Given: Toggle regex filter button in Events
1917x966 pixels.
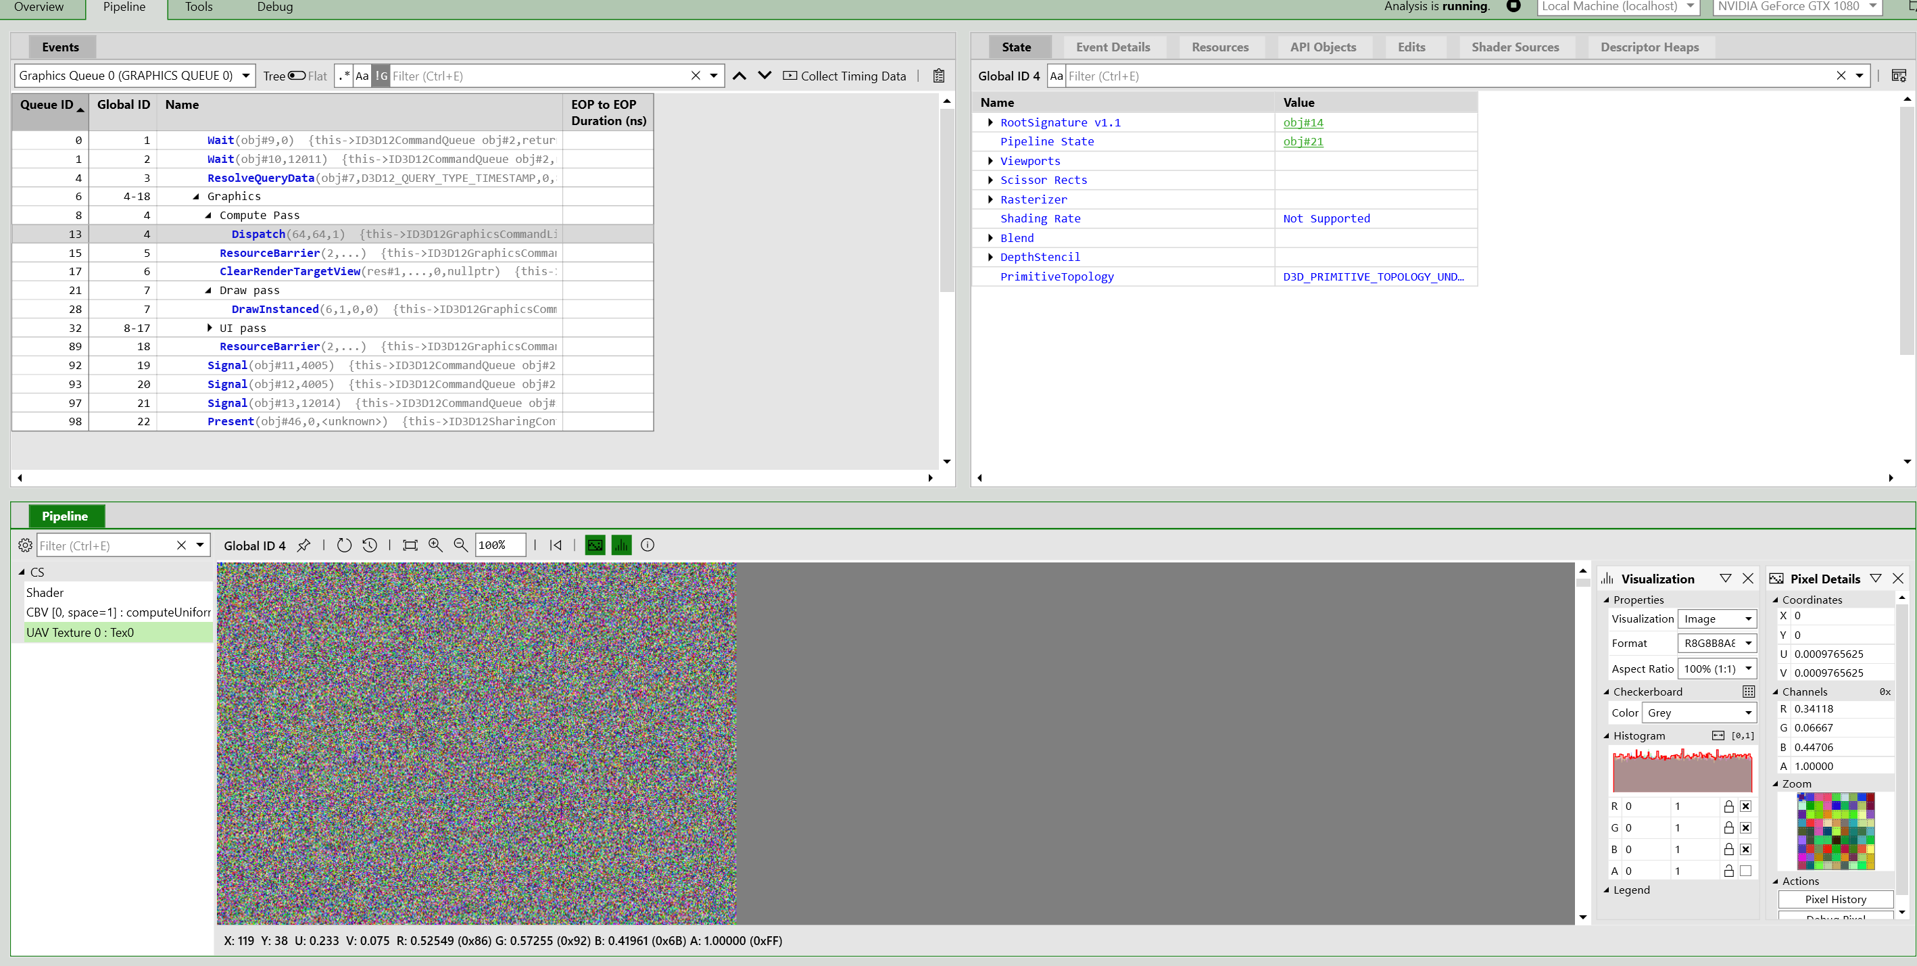Looking at the screenshot, I should pos(344,76).
